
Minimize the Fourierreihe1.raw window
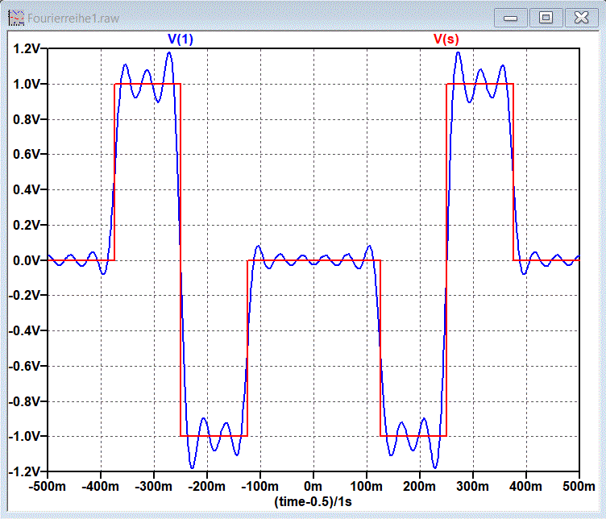click(x=511, y=18)
